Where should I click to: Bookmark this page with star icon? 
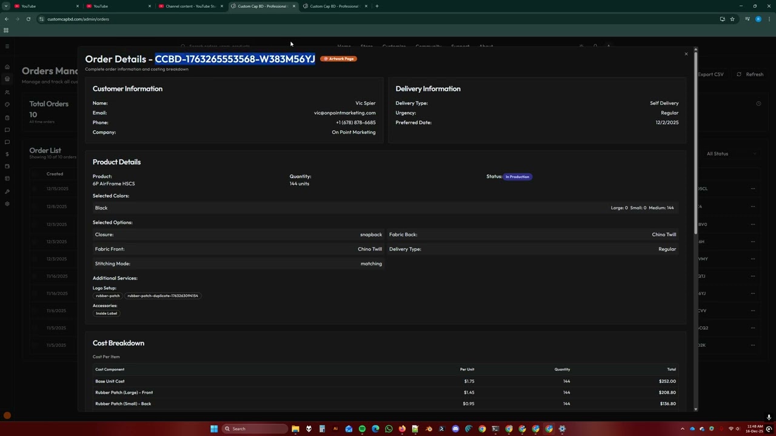click(x=732, y=19)
